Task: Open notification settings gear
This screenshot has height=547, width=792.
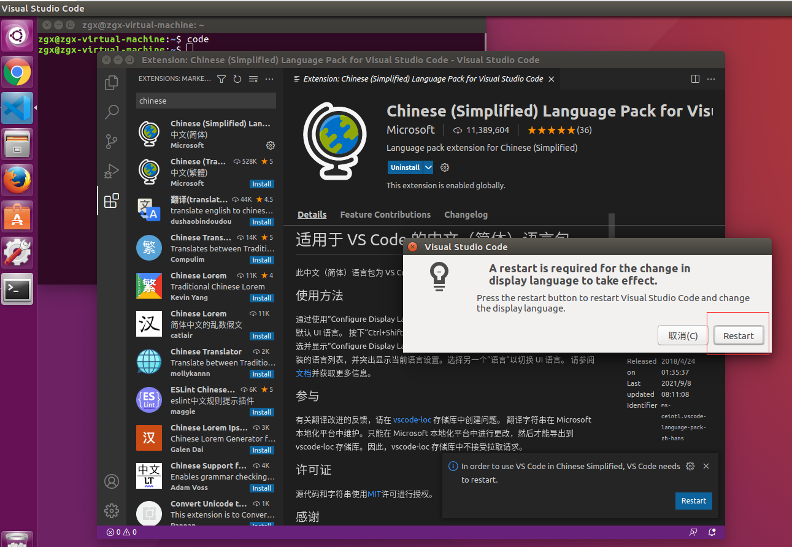Action: pyautogui.click(x=690, y=466)
